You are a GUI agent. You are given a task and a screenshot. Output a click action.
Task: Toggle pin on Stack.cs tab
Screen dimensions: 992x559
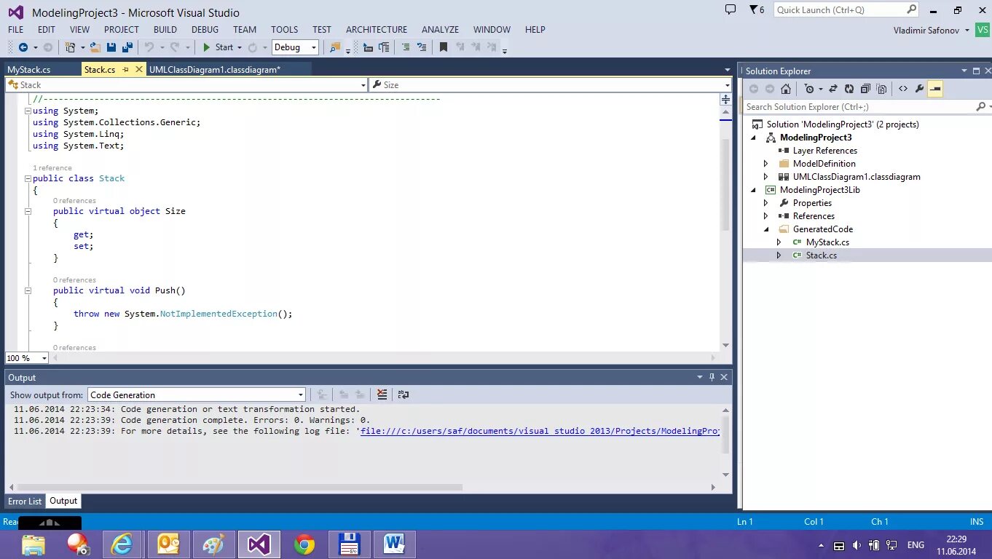point(125,70)
